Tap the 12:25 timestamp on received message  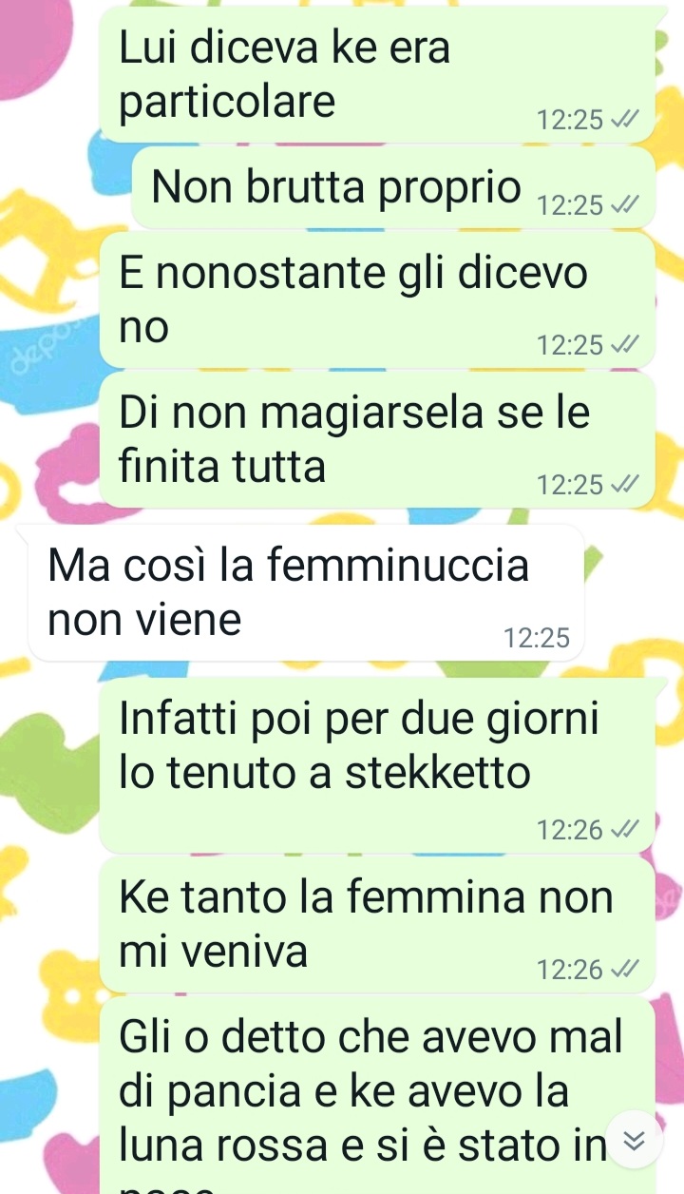(538, 639)
